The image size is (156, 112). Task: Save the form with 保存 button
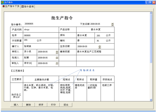pyautogui.click(x=41, y=105)
